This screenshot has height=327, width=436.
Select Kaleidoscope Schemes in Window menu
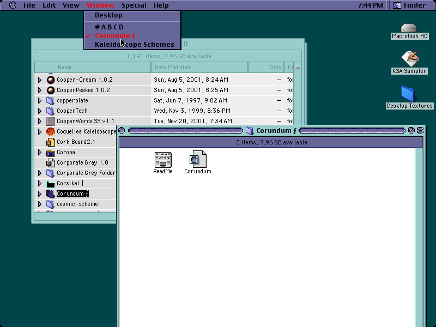pyautogui.click(x=132, y=45)
